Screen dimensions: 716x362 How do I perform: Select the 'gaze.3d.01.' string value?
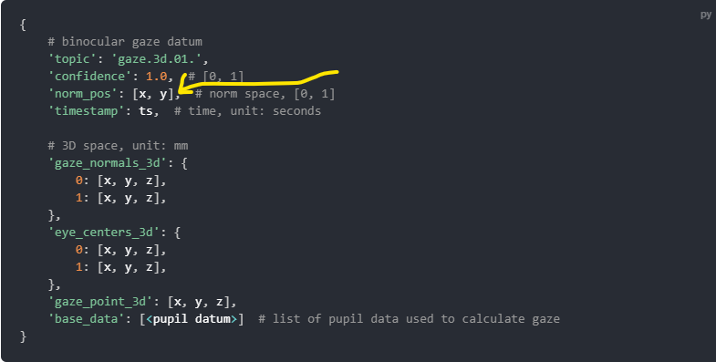point(156,59)
